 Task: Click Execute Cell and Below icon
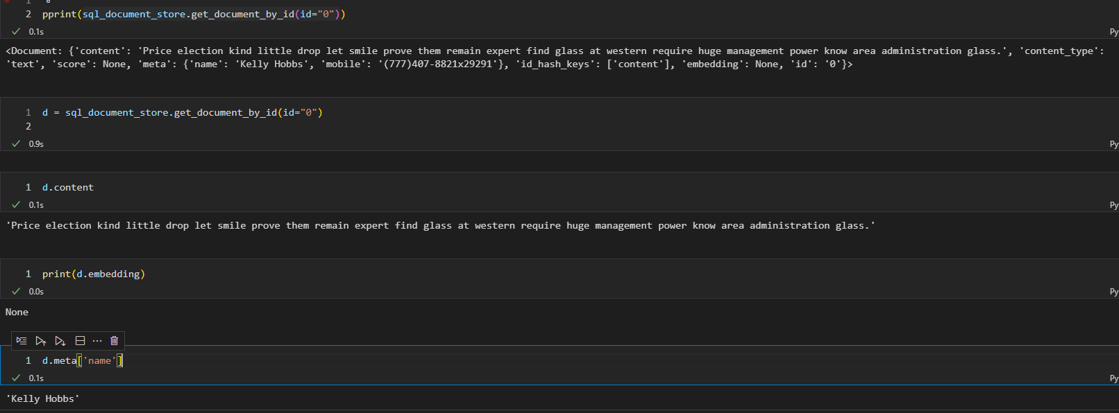pyautogui.click(x=60, y=341)
